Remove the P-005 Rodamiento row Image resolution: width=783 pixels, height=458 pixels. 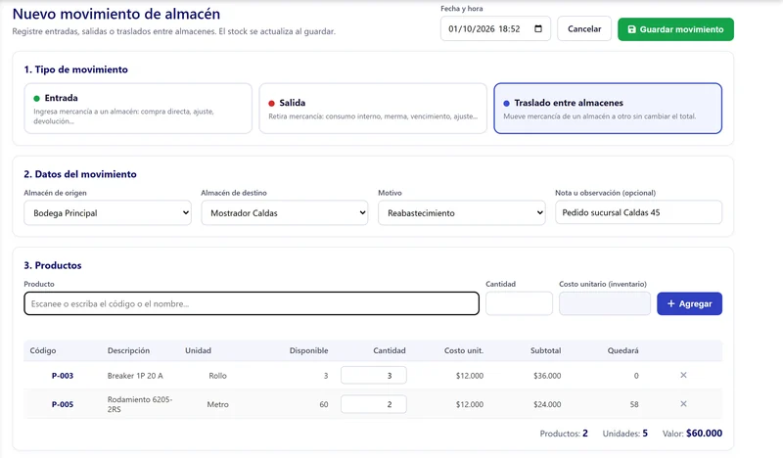[683, 404]
